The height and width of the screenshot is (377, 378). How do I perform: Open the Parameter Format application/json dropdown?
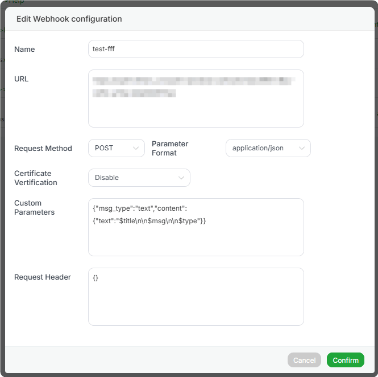click(268, 148)
